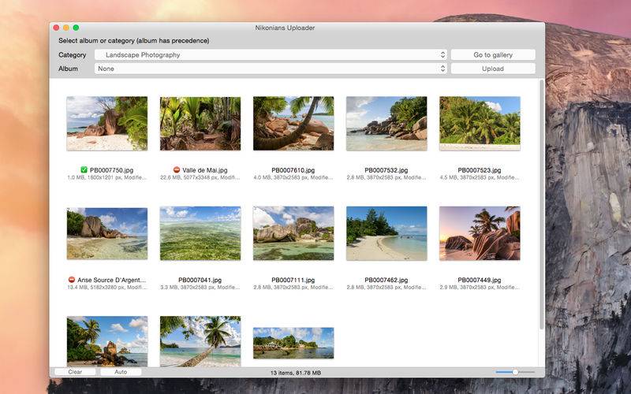The image size is (631, 394).
Task: Click the Auto button at bottom
Action: click(x=121, y=372)
